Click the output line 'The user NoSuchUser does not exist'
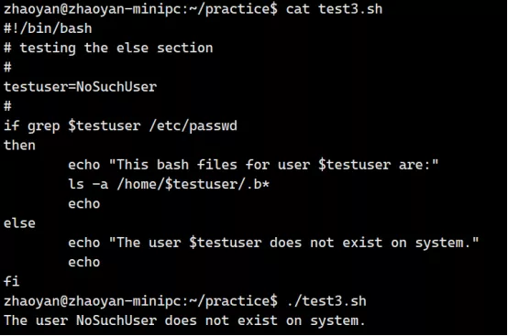This screenshot has height=336, width=508. coord(184,320)
